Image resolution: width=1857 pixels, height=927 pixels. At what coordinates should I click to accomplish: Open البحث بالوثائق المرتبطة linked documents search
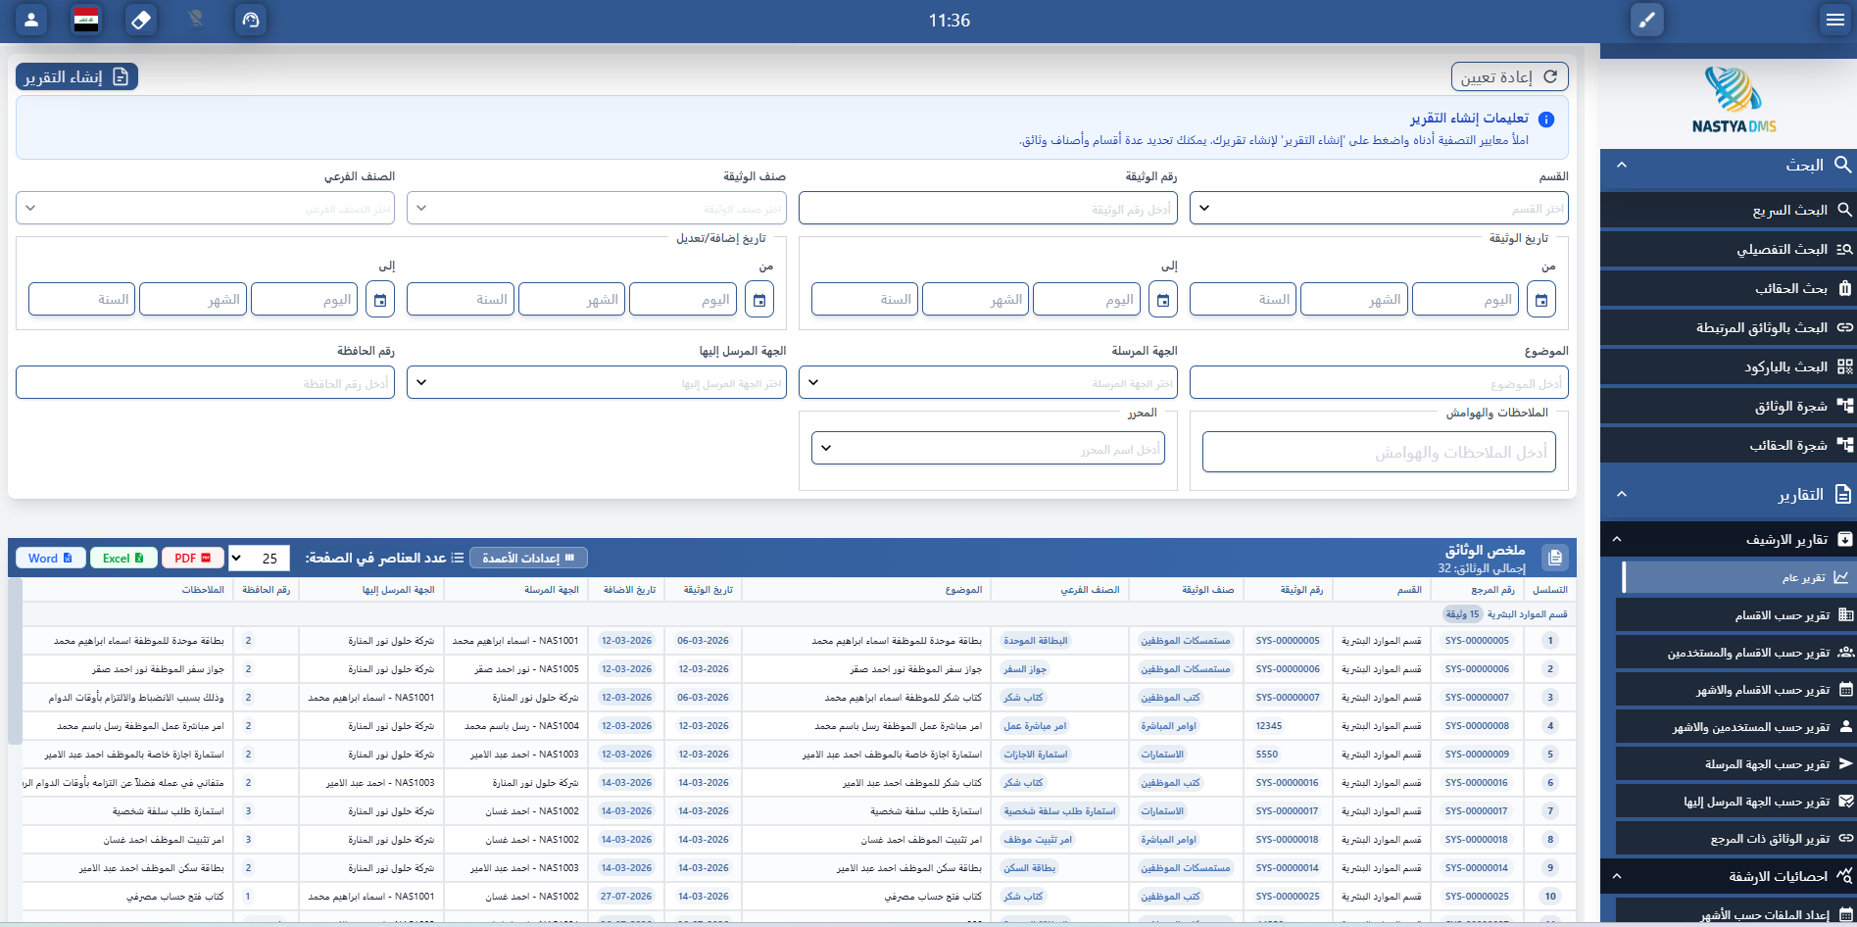pyautogui.click(x=1729, y=327)
